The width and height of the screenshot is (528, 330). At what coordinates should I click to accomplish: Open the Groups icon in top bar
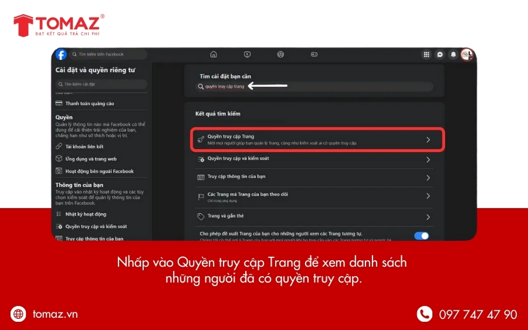[x=280, y=55]
